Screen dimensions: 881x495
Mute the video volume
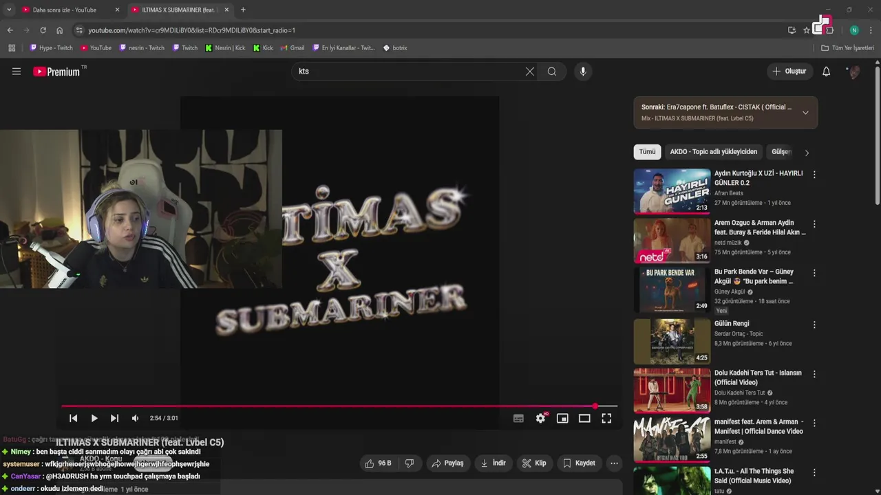click(x=135, y=418)
